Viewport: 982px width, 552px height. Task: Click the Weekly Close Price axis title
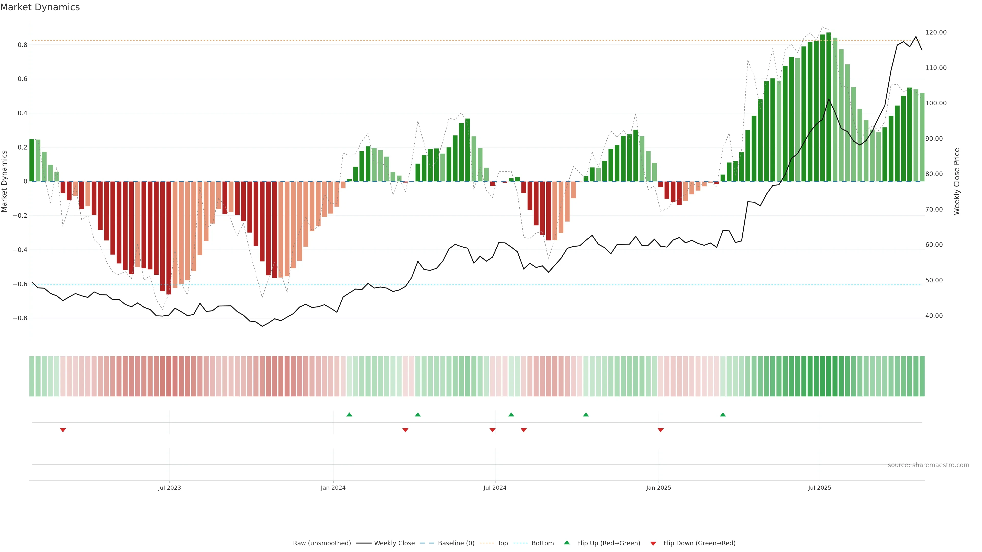(956, 181)
